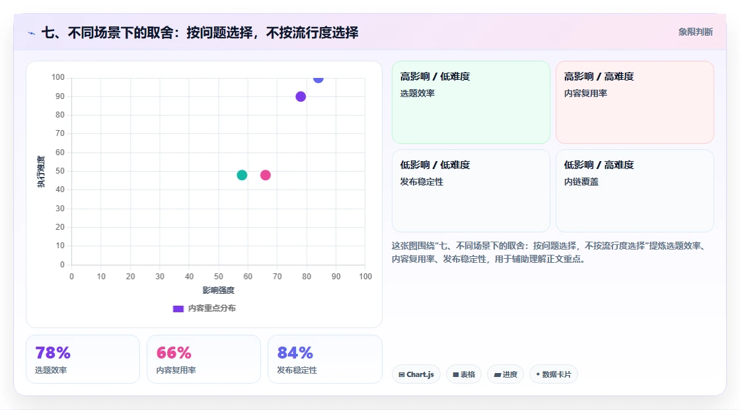Select the 高影响 / 低难度 quadrant card
This screenshot has width=740, height=410.
[x=471, y=102]
